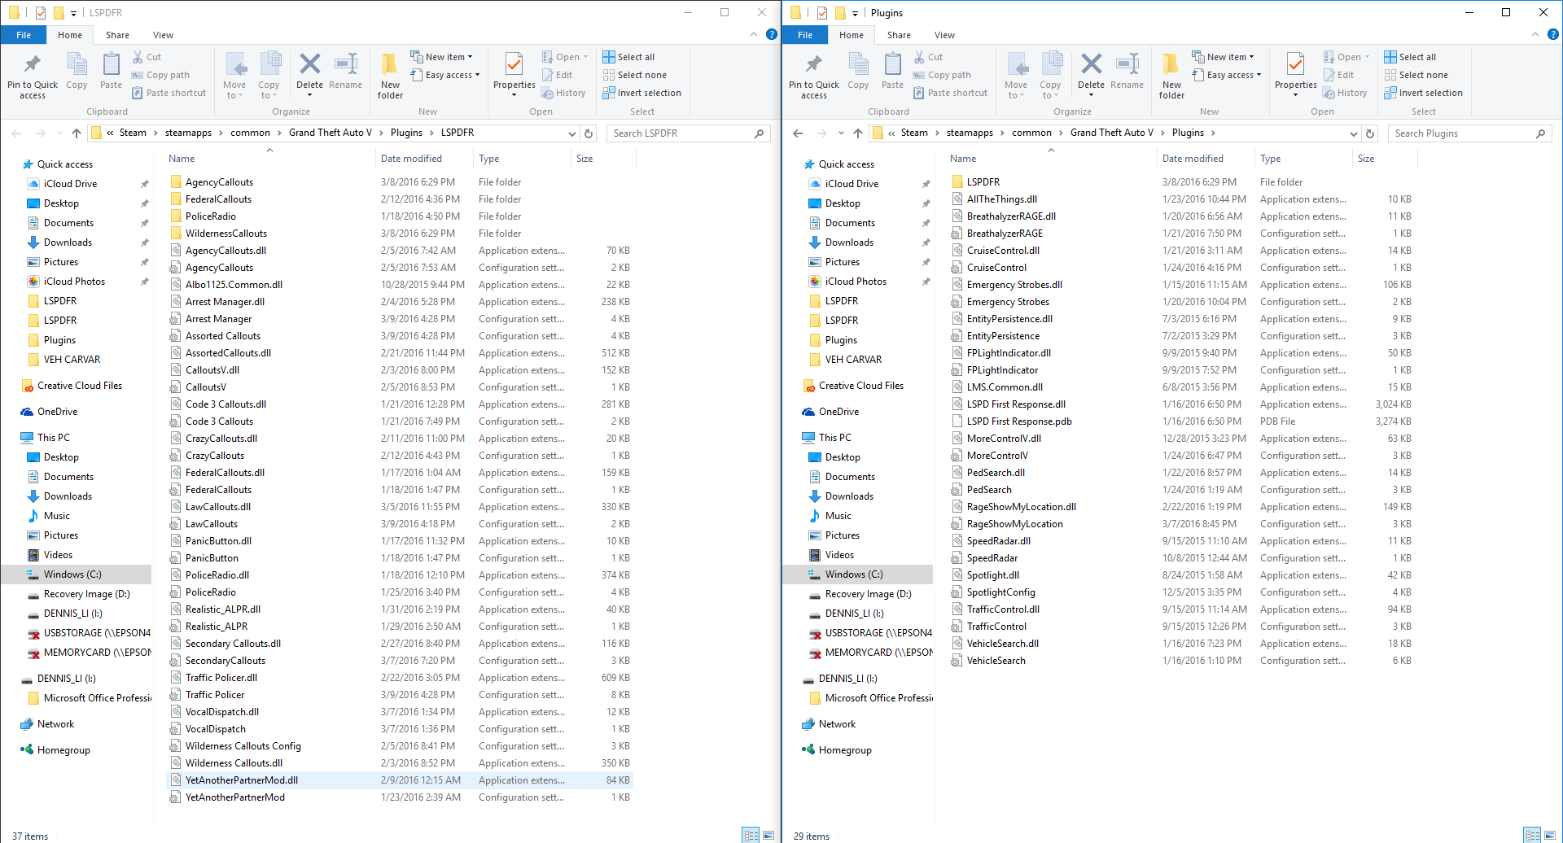The image size is (1563, 843).
Task: Collapse the ribbon in Plugins window
Action: pos(1535,35)
